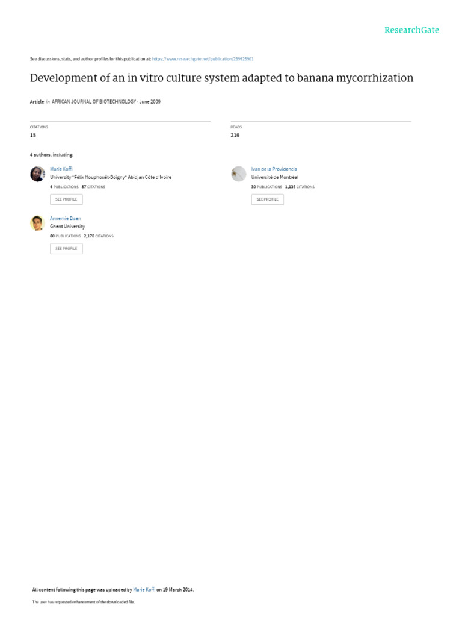This screenshot has height=617, width=462.
Task: Open the Ivan de la Providencia name link
Action: pyautogui.click(x=274, y=169)
